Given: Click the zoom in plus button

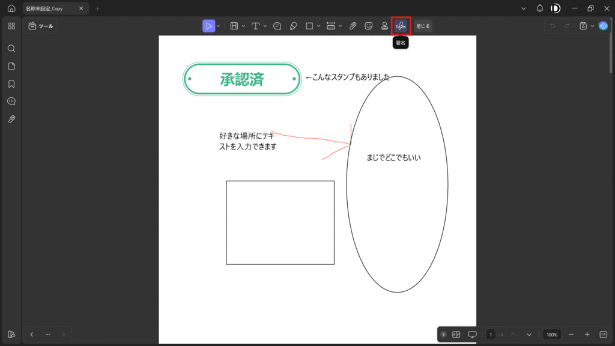Looking at the screenshot, I should [x=587, y=334].
